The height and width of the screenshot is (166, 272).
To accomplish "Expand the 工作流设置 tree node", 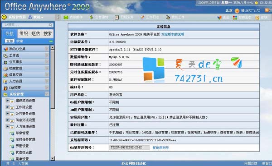I will [x=7, y=107].
